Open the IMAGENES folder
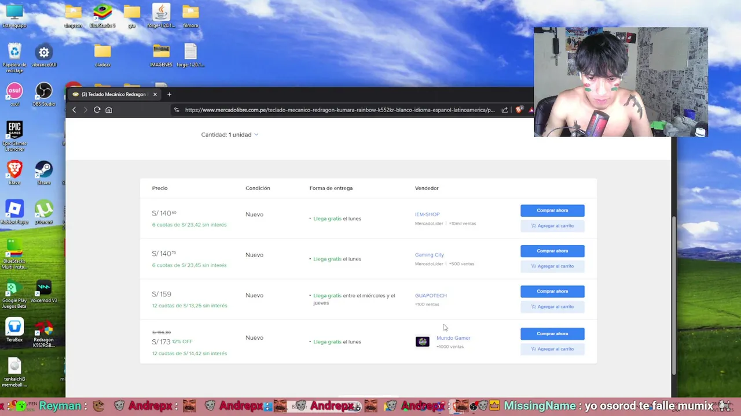Image resolution: width=741 pixels, height=416 pixels. point(161,55)
